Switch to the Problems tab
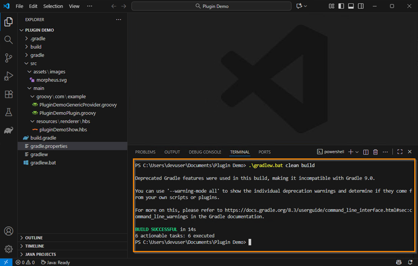The height and width of the screenshot is (266, 418). 145,152
